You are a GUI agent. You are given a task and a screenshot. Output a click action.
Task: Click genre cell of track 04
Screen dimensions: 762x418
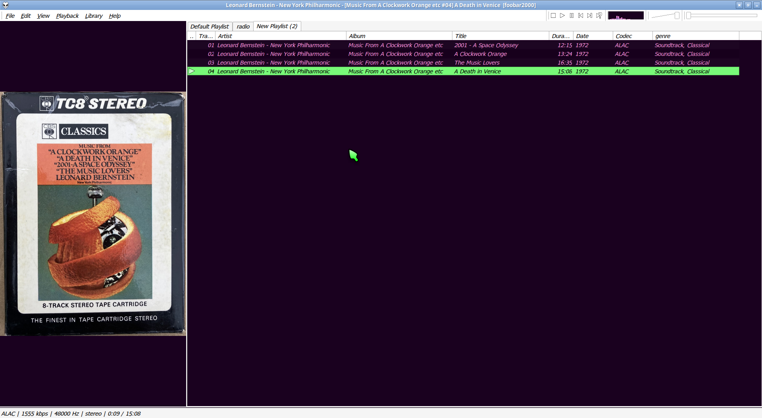tap(682, 71)
